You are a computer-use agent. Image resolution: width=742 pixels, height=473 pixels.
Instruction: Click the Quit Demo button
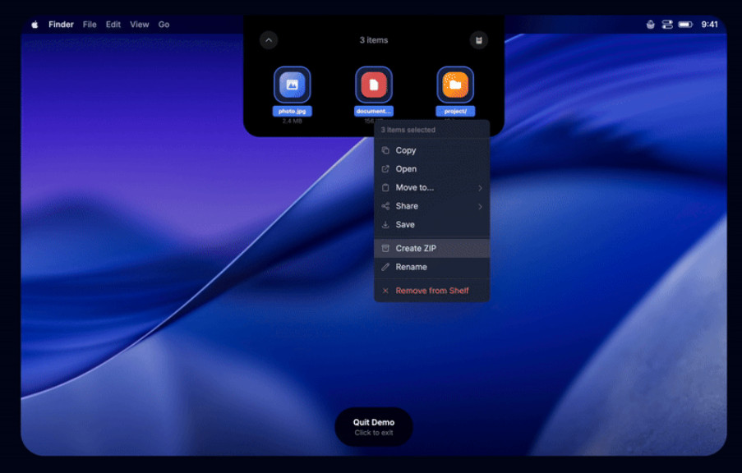pos(374,427)
